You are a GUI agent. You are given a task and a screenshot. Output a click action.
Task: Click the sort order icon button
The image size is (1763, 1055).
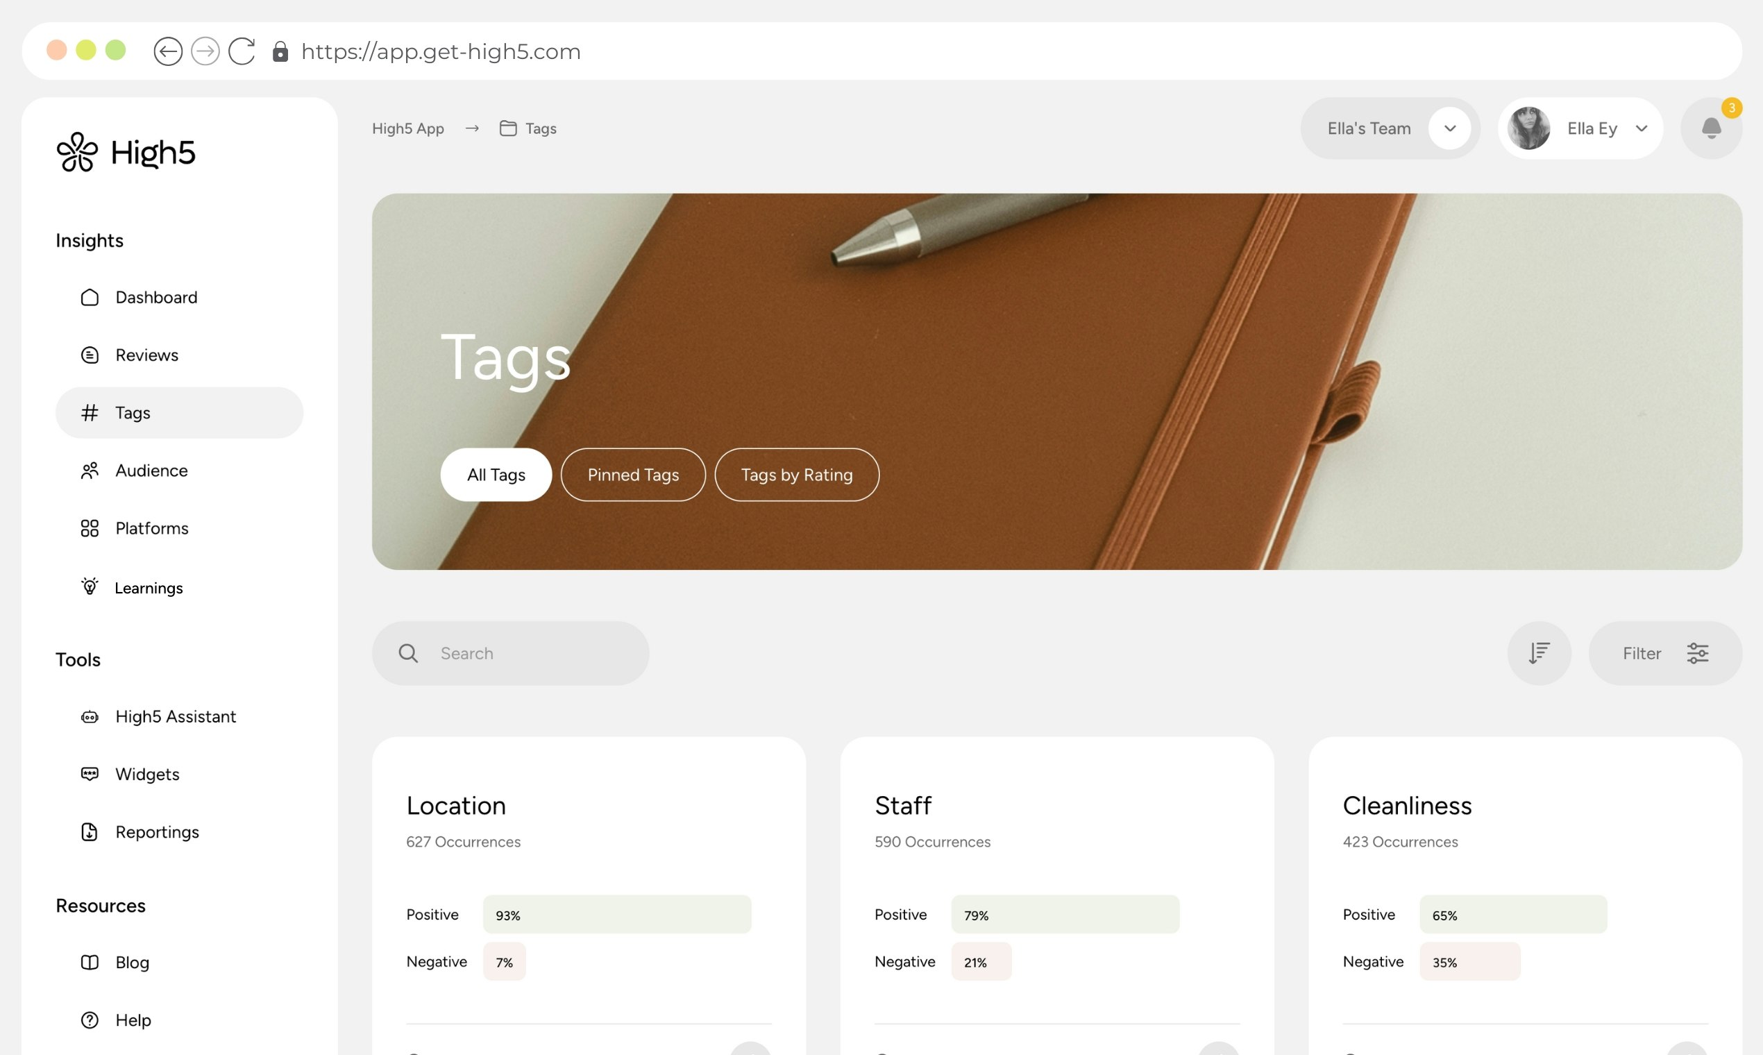(1538, 652)
